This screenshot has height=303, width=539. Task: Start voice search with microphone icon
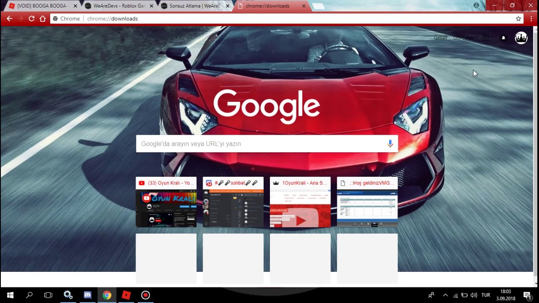click(x=390, y=144)
